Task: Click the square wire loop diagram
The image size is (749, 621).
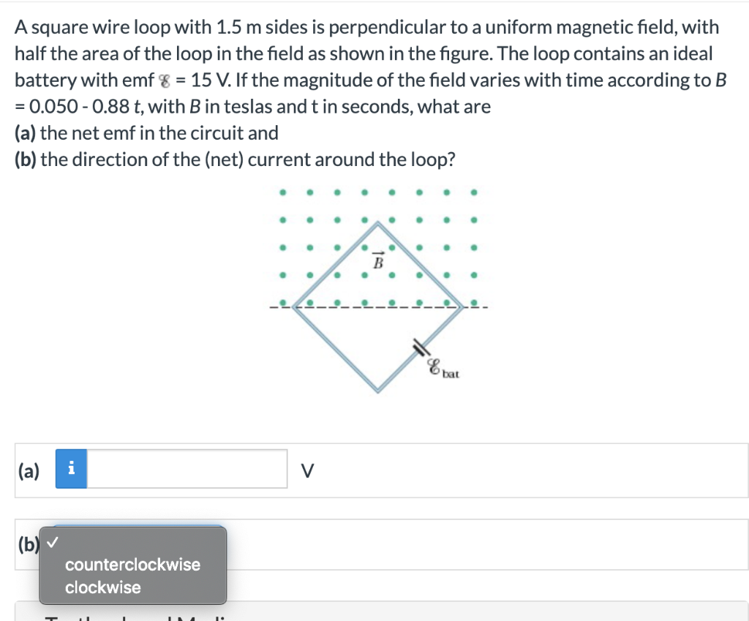Action: click(x=378, y=307)
